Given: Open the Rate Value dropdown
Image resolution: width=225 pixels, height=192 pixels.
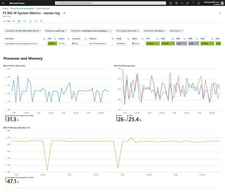Looking at the screenshot, I should pos(177,31).
